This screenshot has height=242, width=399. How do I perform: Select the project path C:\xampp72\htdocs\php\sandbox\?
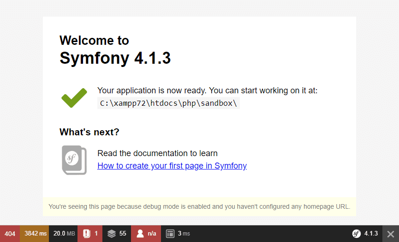(x=168, y=103)
